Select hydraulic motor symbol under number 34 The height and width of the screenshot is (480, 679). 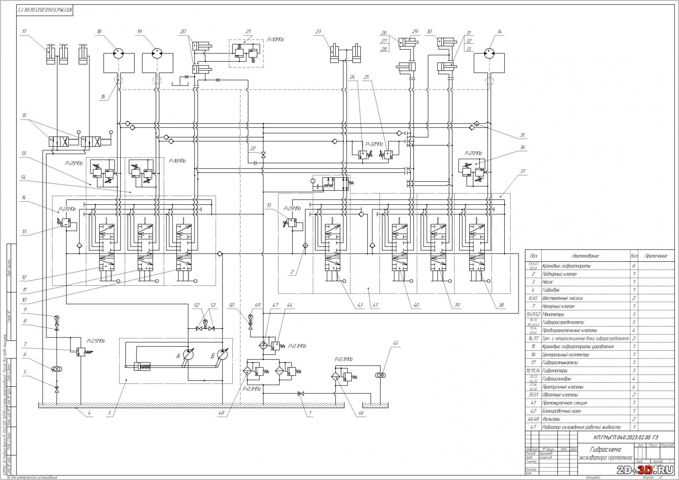point(489,53)
